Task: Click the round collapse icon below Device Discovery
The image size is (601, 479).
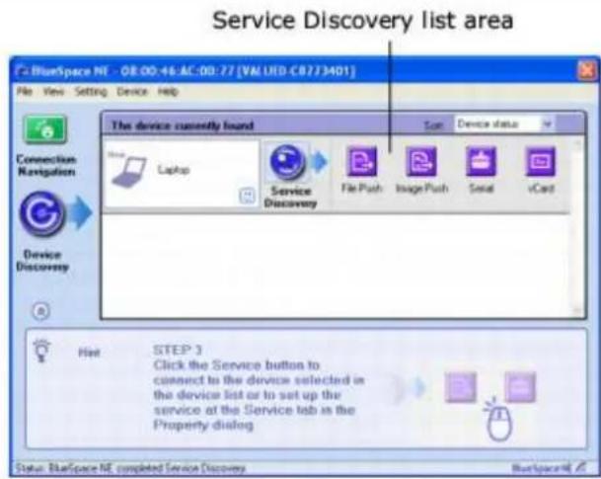Action: coord(41,311)
